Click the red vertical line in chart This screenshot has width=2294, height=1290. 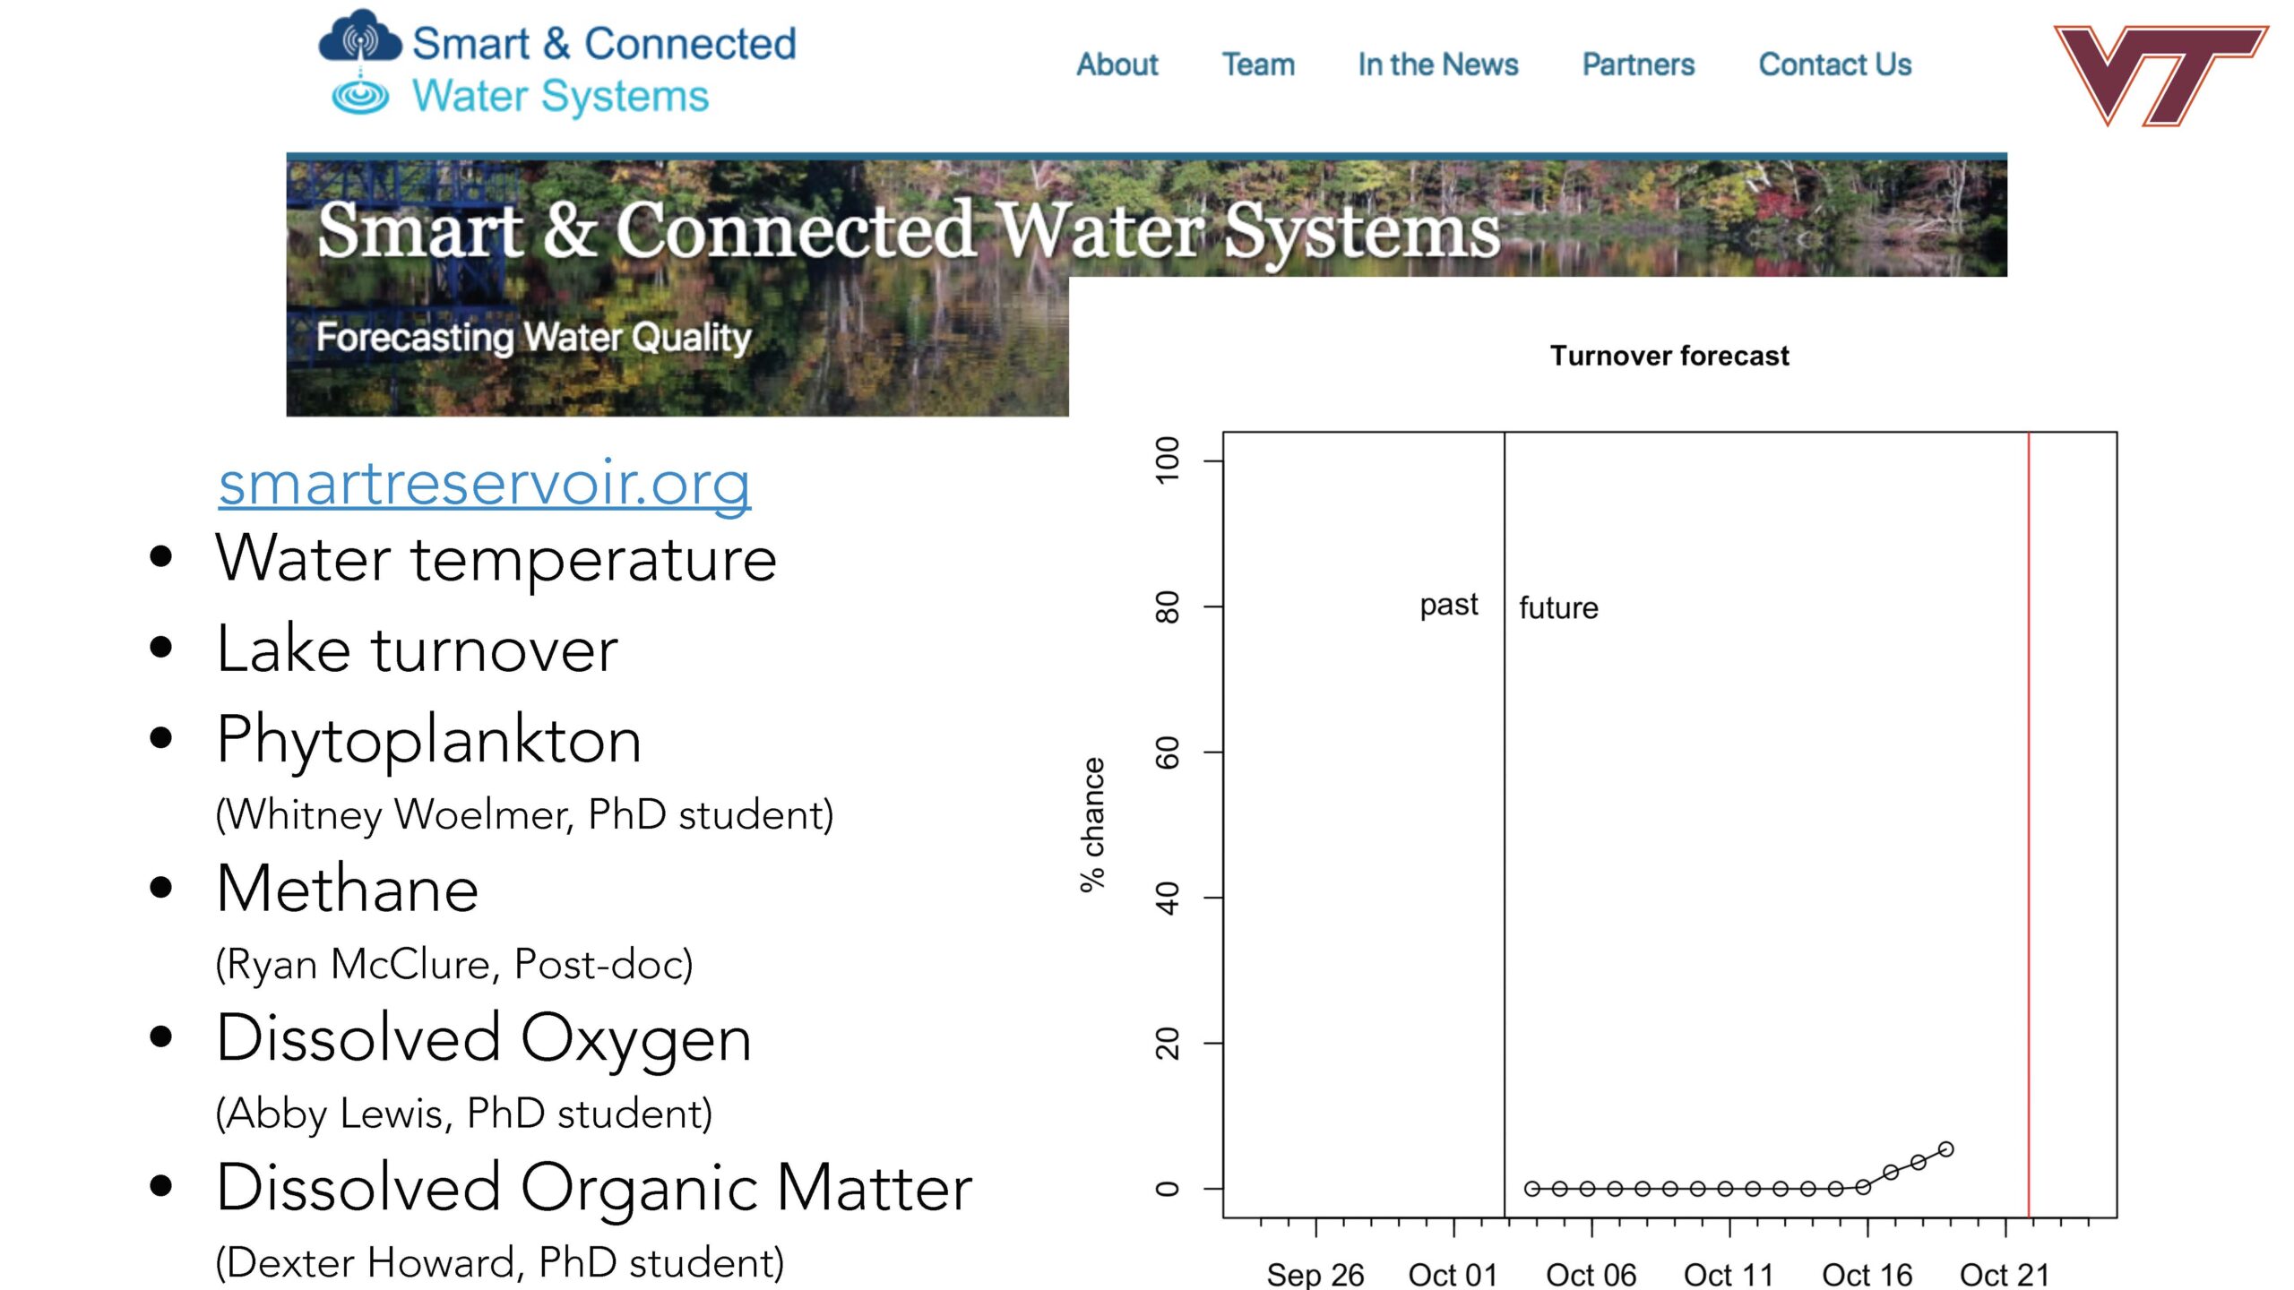2029,824
